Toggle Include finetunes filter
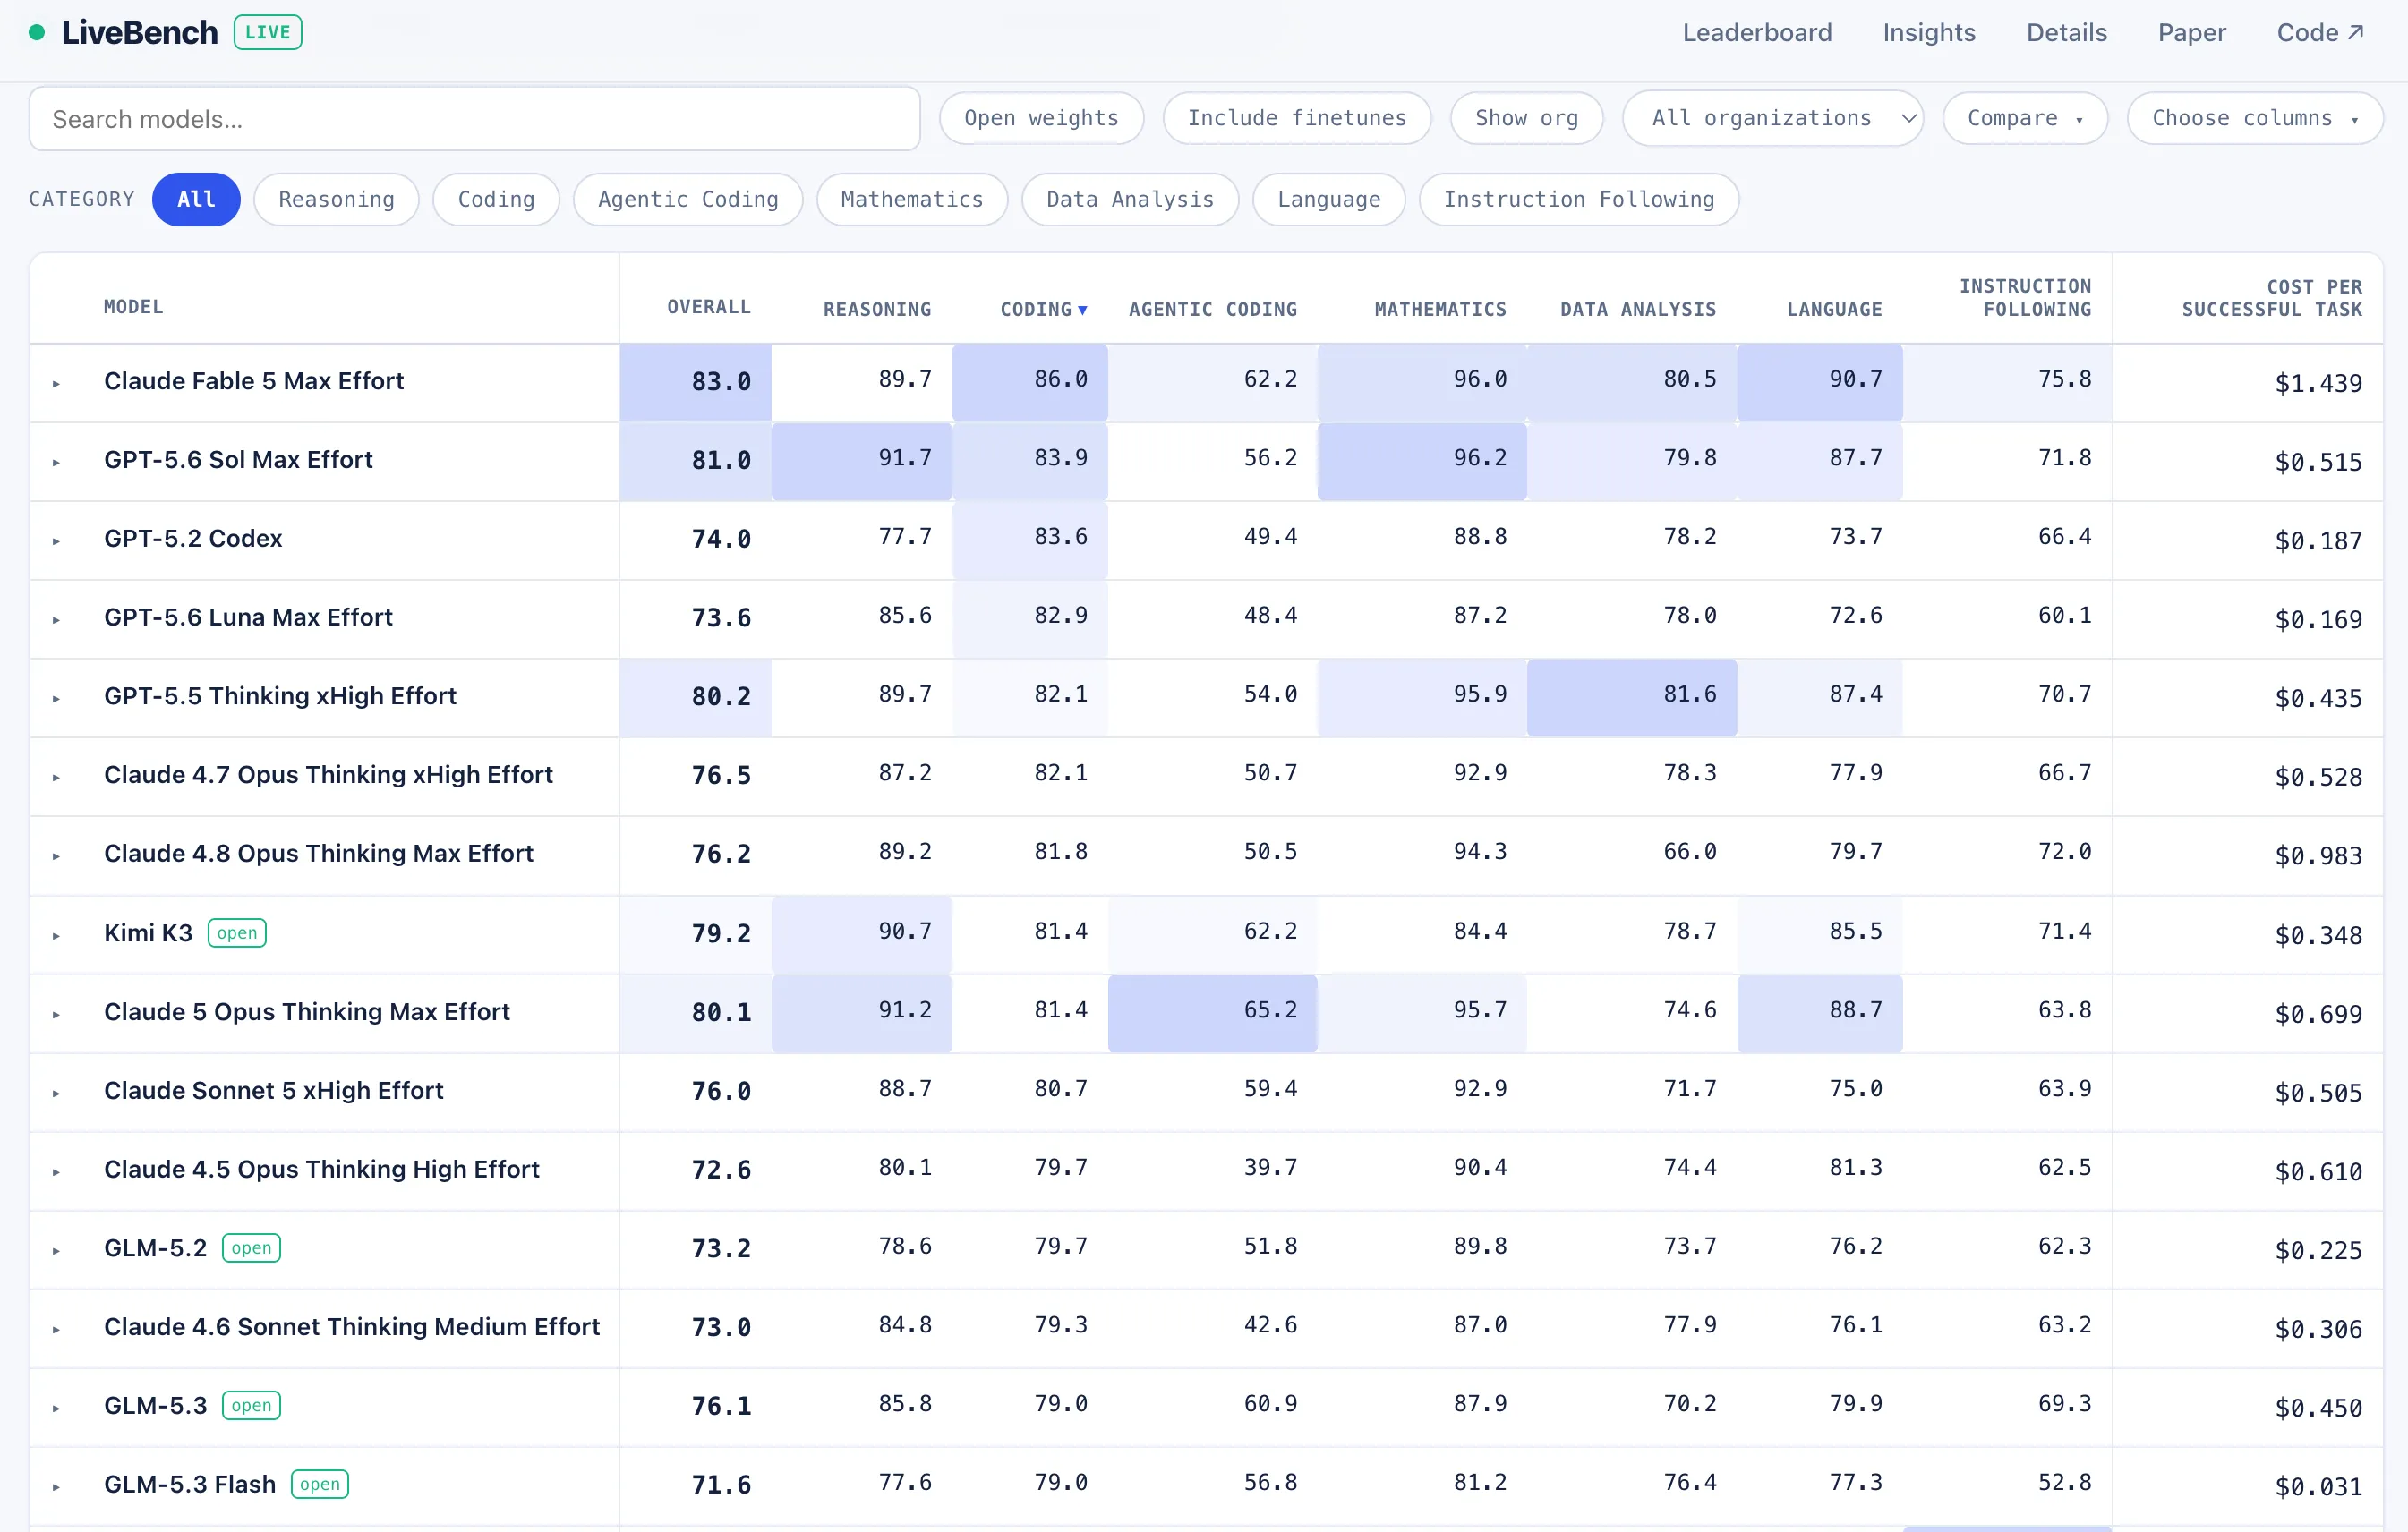2408x1532 pixels. pos(1296,118)
